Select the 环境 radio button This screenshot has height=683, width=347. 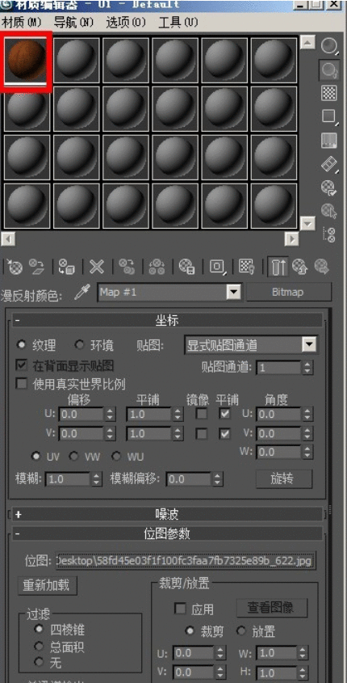(x=79, y=345)
